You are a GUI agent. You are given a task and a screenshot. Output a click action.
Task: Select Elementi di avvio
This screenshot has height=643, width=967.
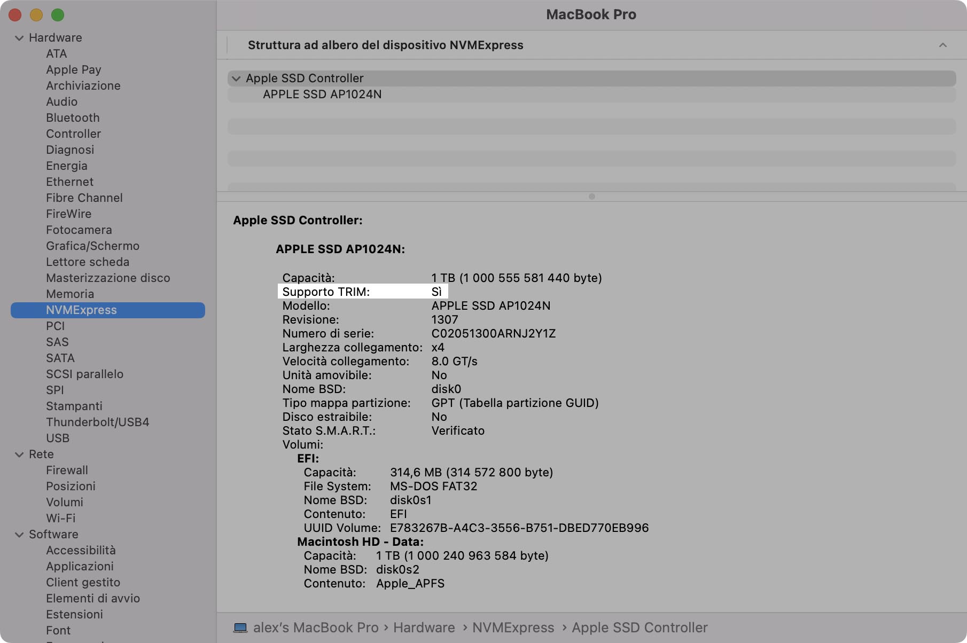[x=93, y=599]
